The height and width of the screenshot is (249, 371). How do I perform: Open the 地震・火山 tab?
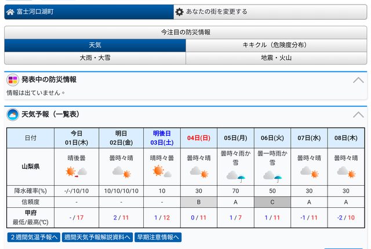[277, 58]
